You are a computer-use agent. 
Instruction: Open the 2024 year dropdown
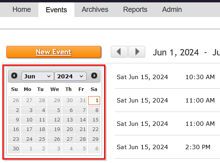pyautogui.click(x=70, y=76)
